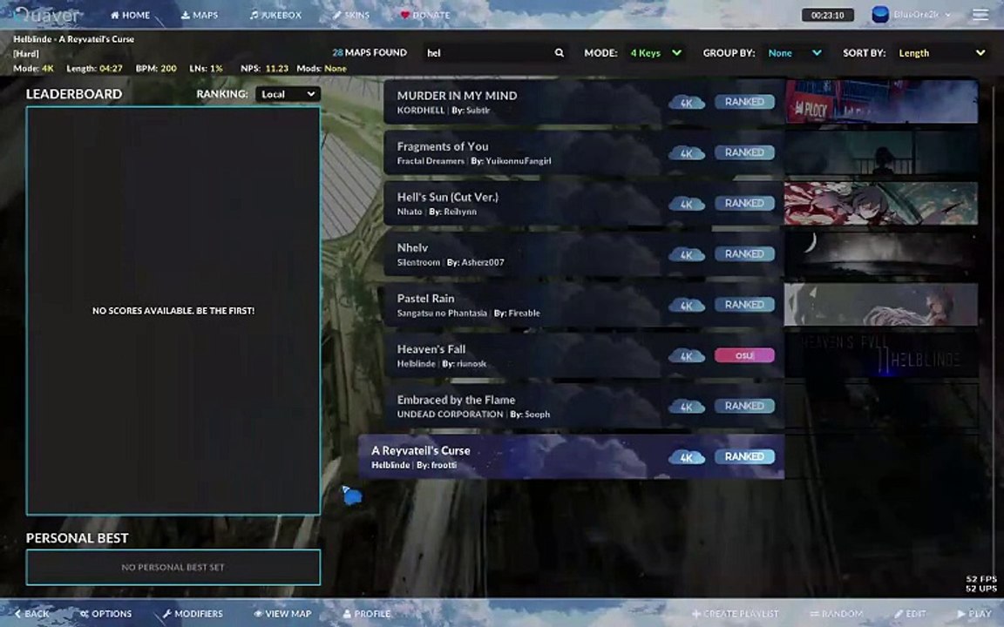1004x627 pixels.
Task: Open the Edit button in the footer
Action: (910, 614)
